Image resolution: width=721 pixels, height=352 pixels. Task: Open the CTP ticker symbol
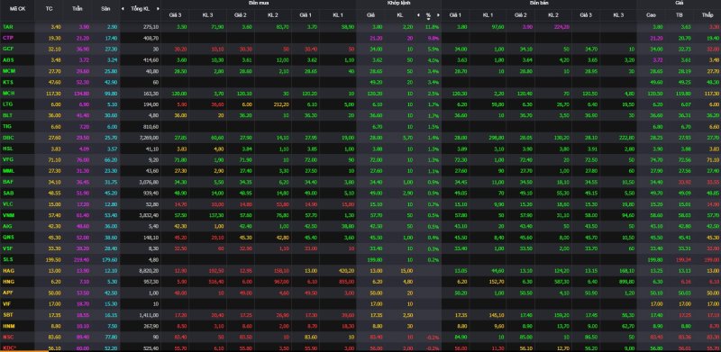tap(8, 38)
